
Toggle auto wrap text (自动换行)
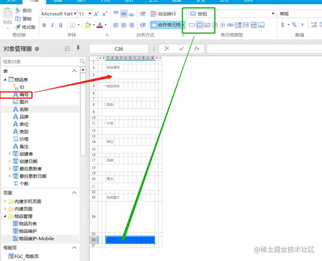point(163,14)
